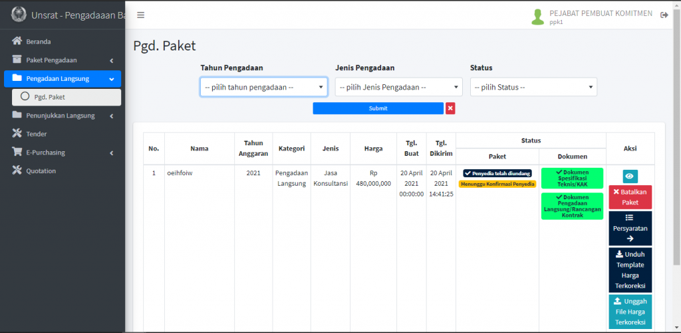The height and width of the screenshot is (333, 681).
Task: Collapse the Pengadaan Langsung menu
Action: pos(63,78)
